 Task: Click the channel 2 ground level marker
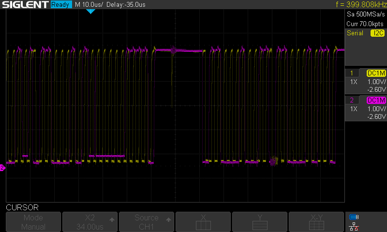pyautogui.click(x=2, y=168)
